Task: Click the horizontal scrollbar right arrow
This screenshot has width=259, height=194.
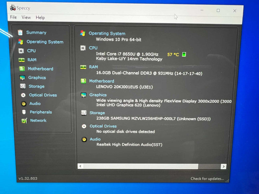Action: point(223,167)
